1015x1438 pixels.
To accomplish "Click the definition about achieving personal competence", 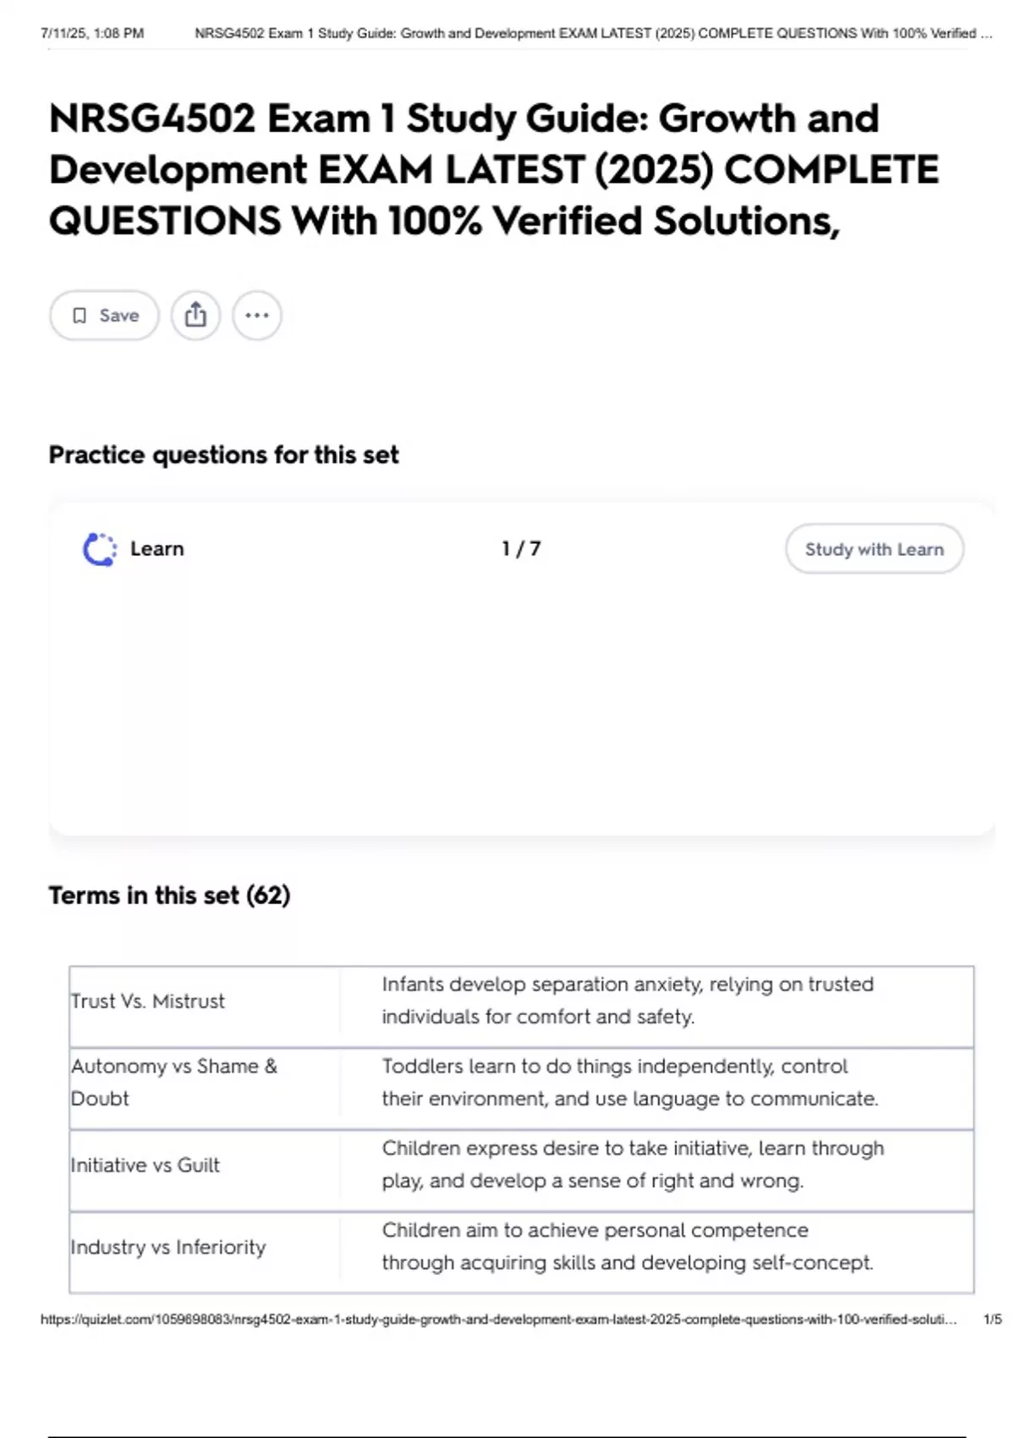I will click(x=628, y=1246).
